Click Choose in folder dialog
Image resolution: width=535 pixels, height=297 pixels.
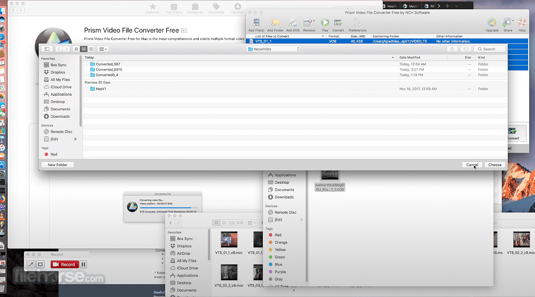click(495, 165)
